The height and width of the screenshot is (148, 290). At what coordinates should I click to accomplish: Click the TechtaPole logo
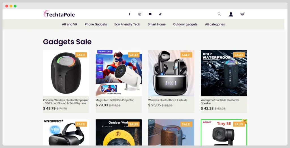point(59,14)
